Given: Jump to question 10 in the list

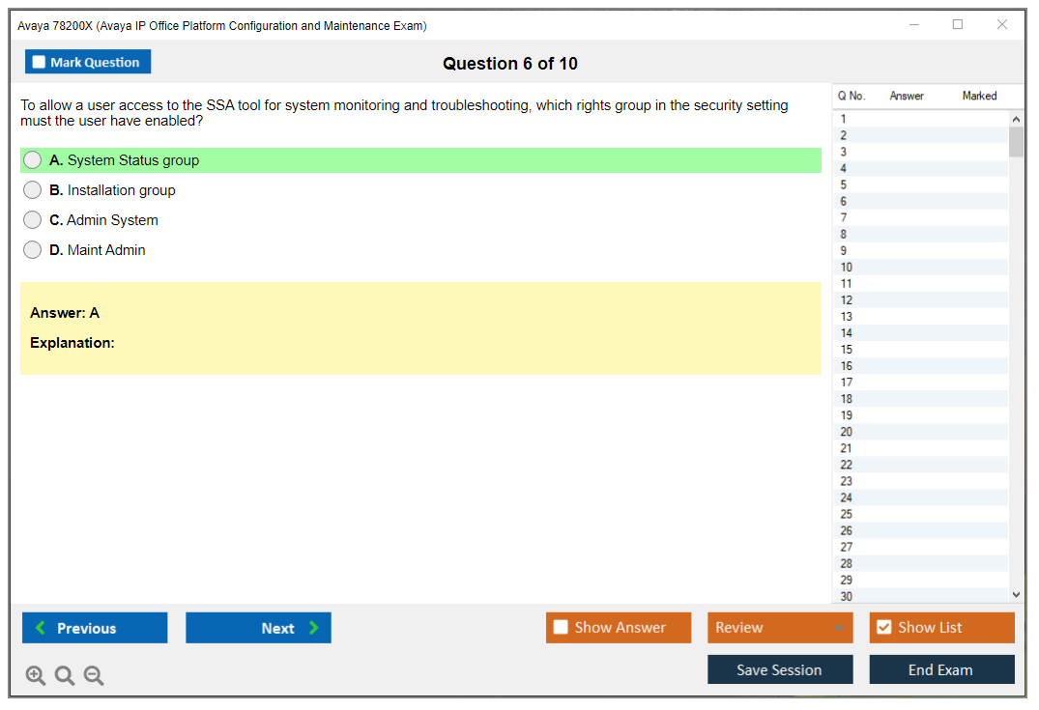Looking at the screenshot, I should tap(918, 268).
